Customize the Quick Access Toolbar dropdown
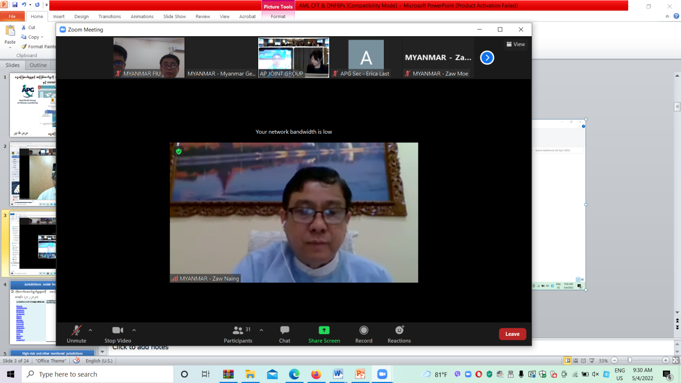Screen dimensions: 681x383 click(46, 5)
